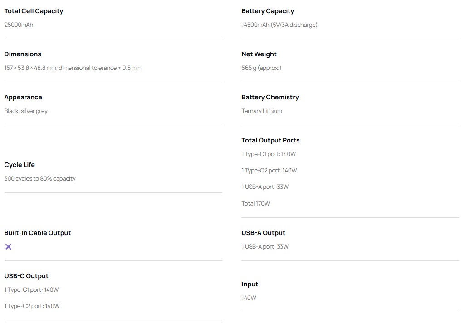Select the Battery Chemistry heading
Screen dimensions: 461x324
270,97
